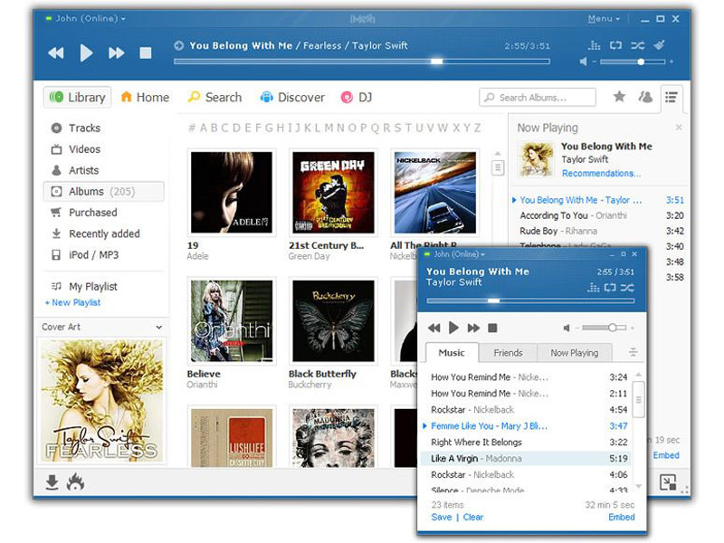Image resolution: width=724 pixels, height=543 pixels.
Task: Toggle repeat mode in main header
Action: coord(615,45)
